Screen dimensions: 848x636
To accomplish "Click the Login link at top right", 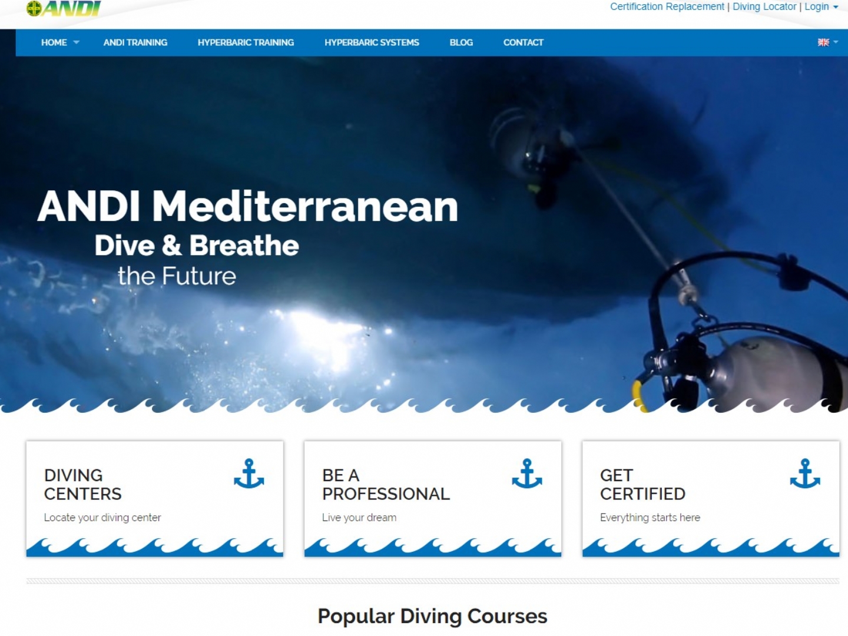I will 817,6.
